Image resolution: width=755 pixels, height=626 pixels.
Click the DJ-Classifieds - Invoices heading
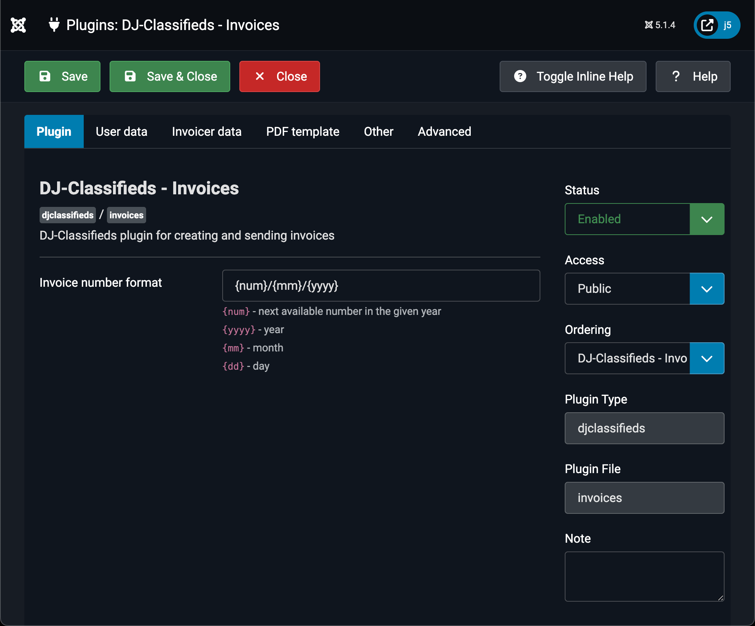tap(139, 188)
